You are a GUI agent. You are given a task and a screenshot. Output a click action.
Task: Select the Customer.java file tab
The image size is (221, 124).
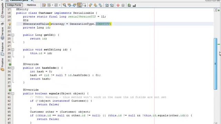tap(19, 1)
